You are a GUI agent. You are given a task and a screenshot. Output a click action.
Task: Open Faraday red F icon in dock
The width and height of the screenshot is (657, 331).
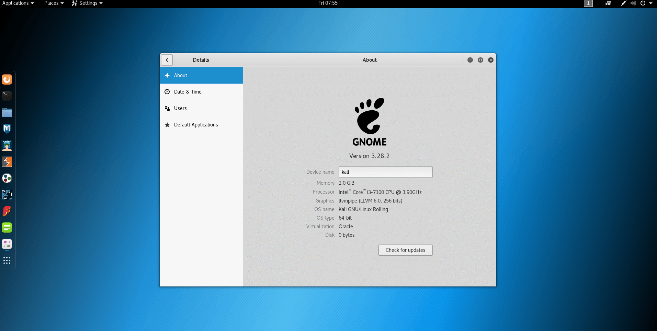[x=7, y=211]
